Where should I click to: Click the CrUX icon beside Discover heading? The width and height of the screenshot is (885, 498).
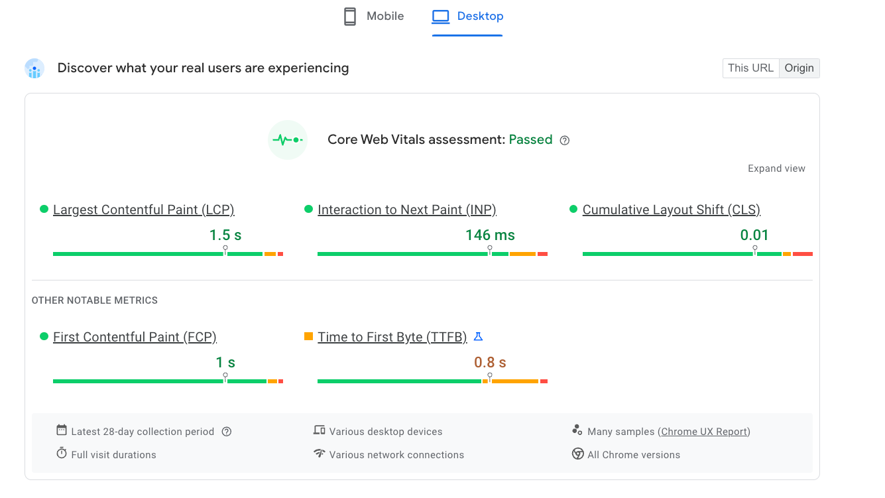[34, 68]
